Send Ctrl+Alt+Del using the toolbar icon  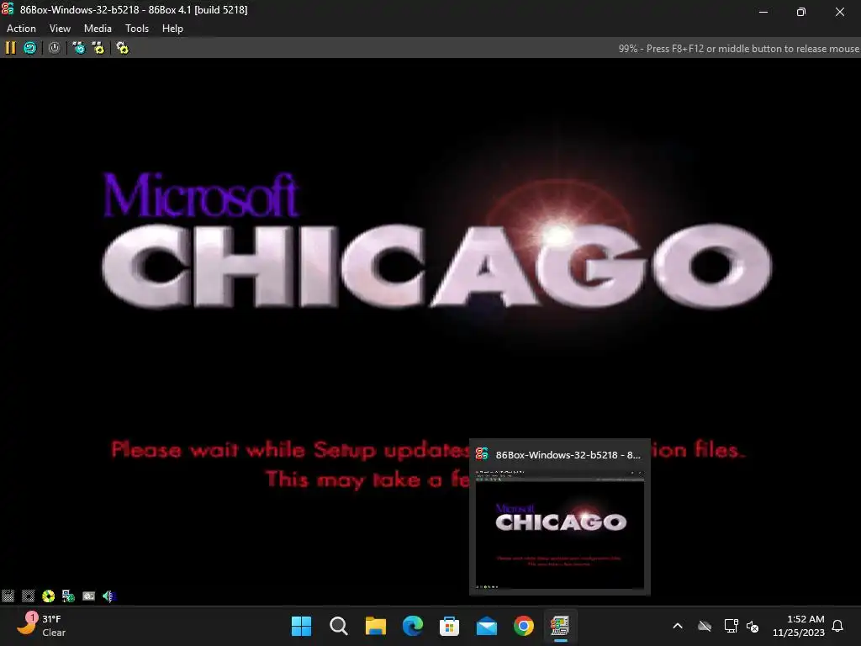coord(79,48)
